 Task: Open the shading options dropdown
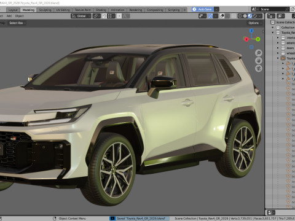[x=260, y=16]
